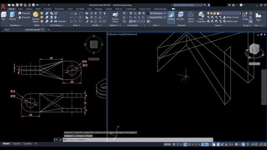267x150 pixels.
Task: Click the command line input field
Action: click(138, 140)
